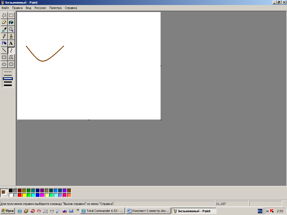Image resolution: width=287 pixels, height=215 pixels.
Task: Expand hidden tray icons arrow
Action: (267, 211)
